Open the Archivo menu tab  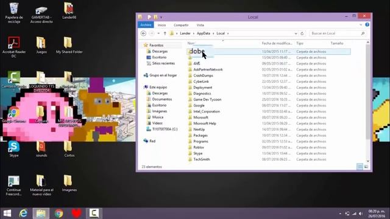click(146, 25)
